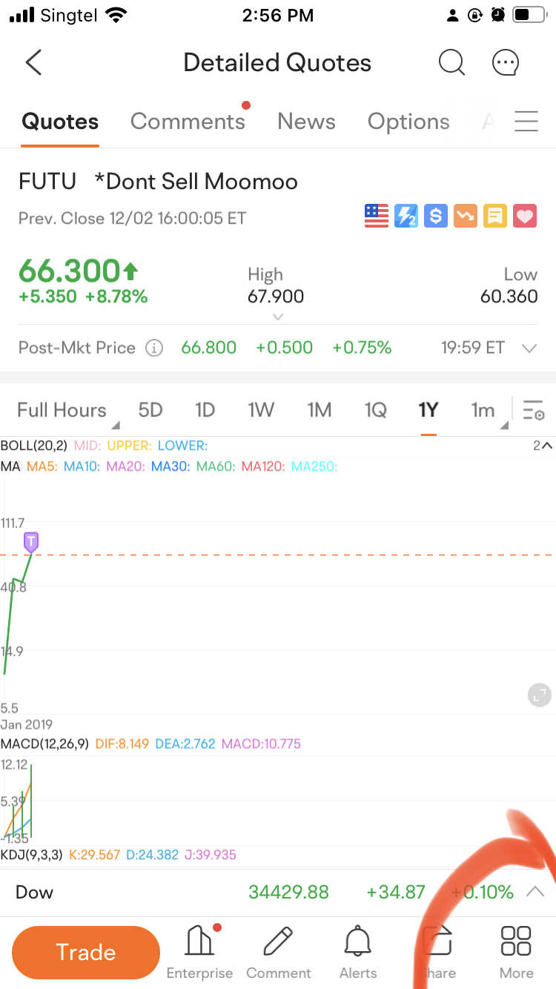Screen dimensions: 556x989
Task: Tap the 2:56 PM status bar clock
Action: 278,15
